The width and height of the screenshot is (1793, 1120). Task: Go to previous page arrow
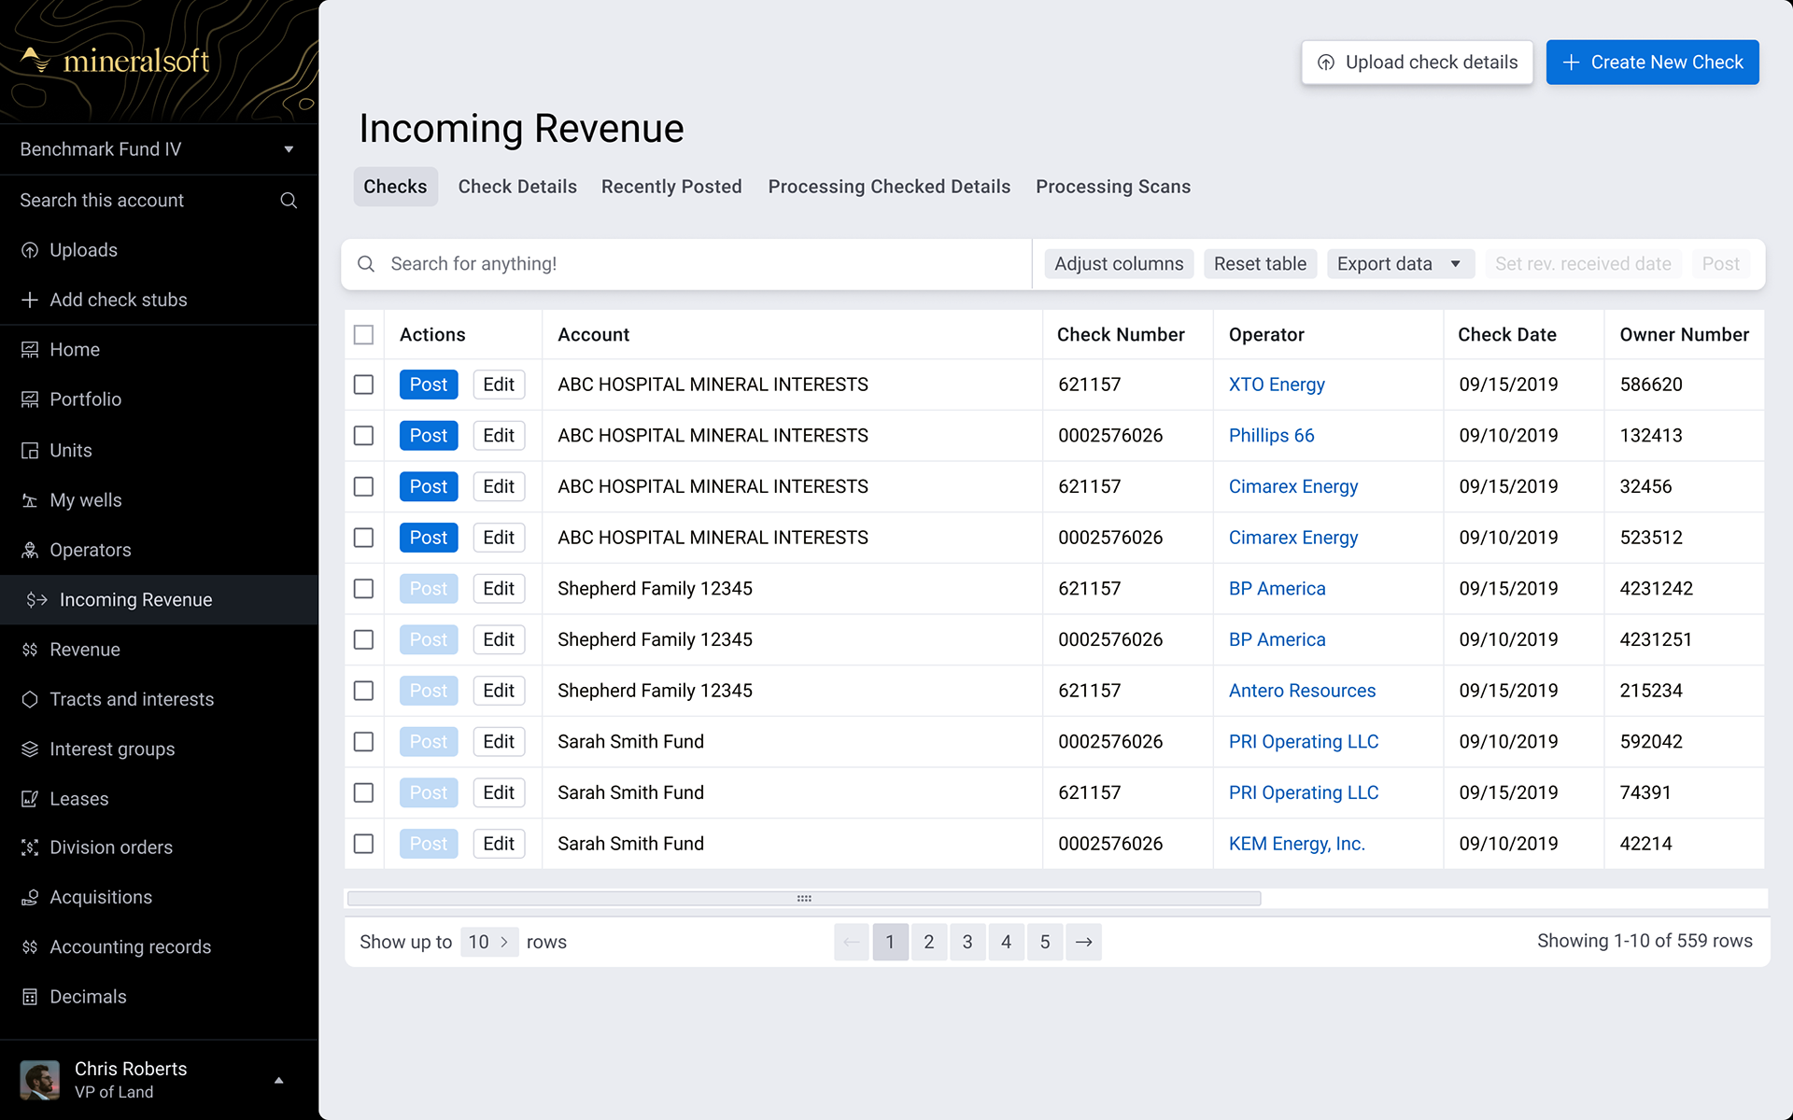[x=852, y=942]
